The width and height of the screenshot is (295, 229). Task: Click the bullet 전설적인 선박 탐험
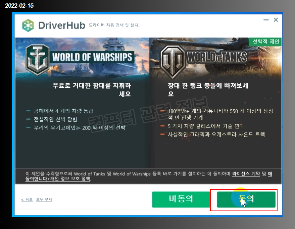tap(55, 119)
